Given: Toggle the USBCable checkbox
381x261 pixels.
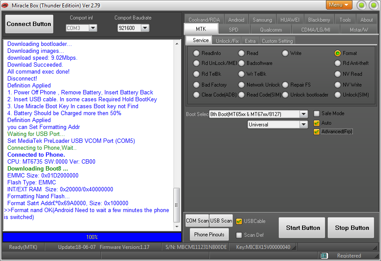Looking at the screenshot, I should (x=239, y=221).
